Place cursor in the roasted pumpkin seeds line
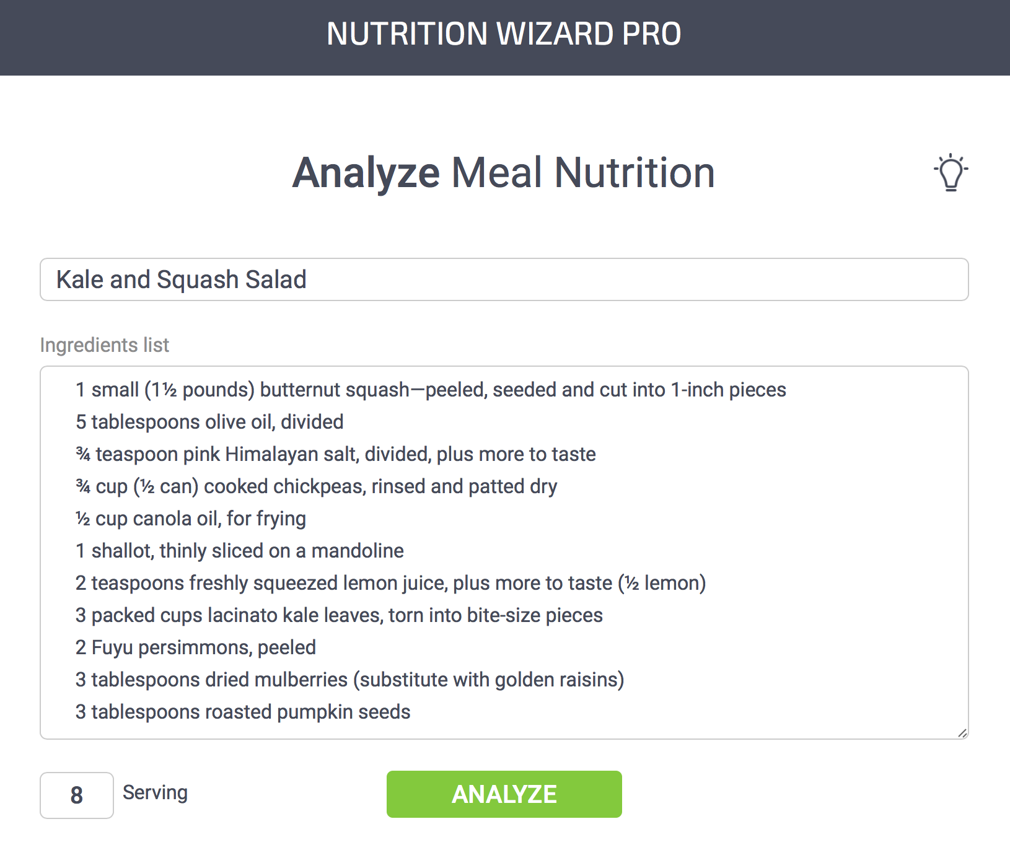 (x=243, y=712)
